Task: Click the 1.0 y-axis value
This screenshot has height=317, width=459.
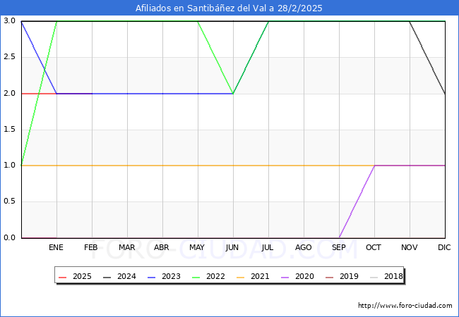Action: 9,166
